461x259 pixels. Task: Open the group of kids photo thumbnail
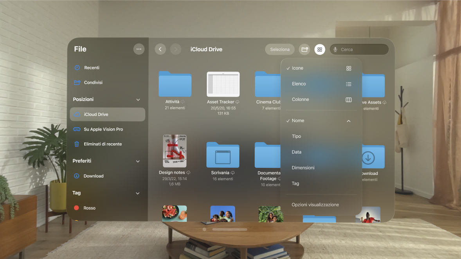223,214
